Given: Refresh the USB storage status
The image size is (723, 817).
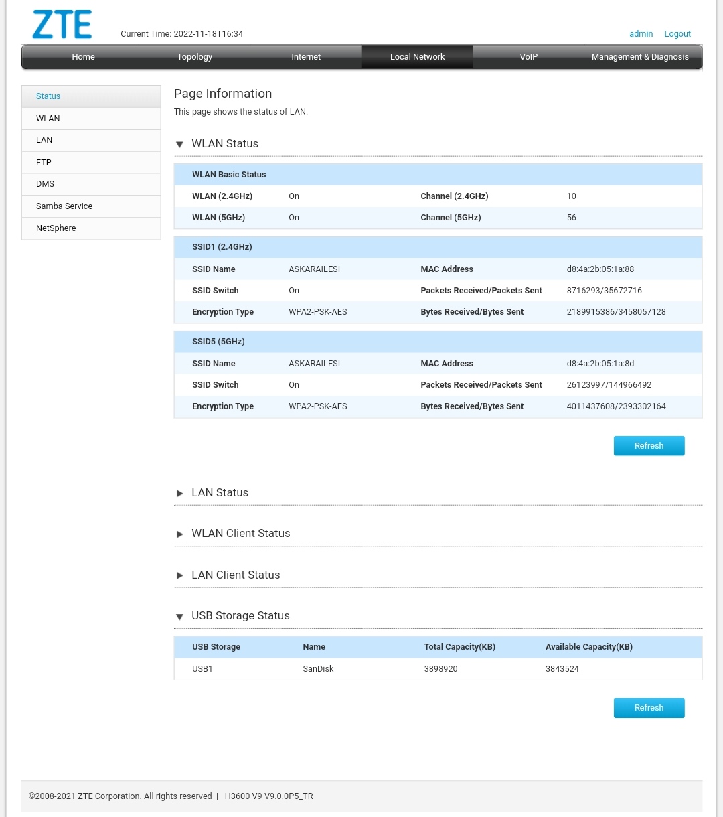Looking at the screenshot, I should 649,708.
